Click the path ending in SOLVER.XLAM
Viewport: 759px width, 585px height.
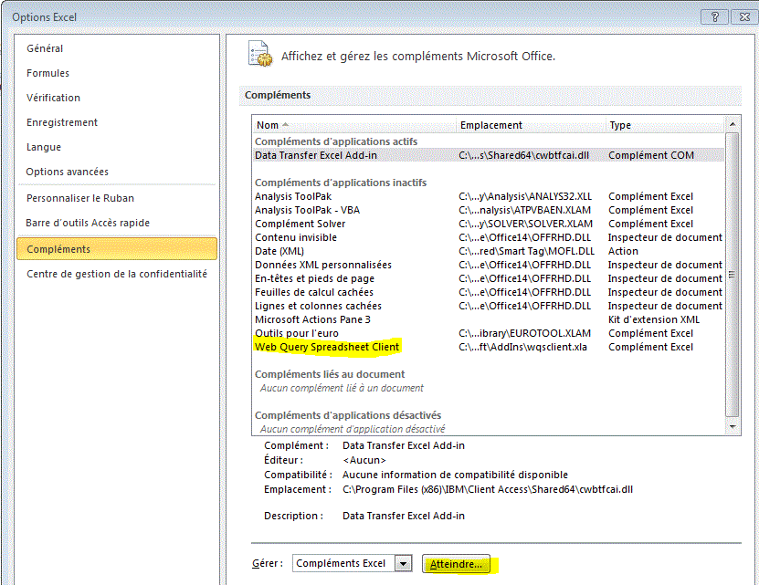pyautogui.click(x=526, y=224)
